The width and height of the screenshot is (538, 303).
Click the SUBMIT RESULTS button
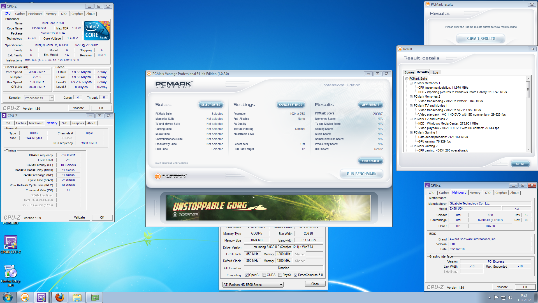pos(481,39)
